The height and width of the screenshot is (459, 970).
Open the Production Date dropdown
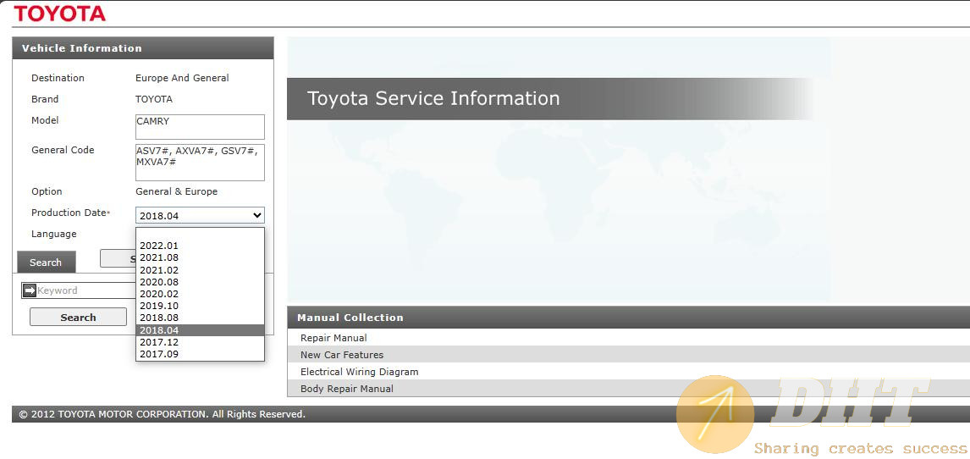[200, 215]
